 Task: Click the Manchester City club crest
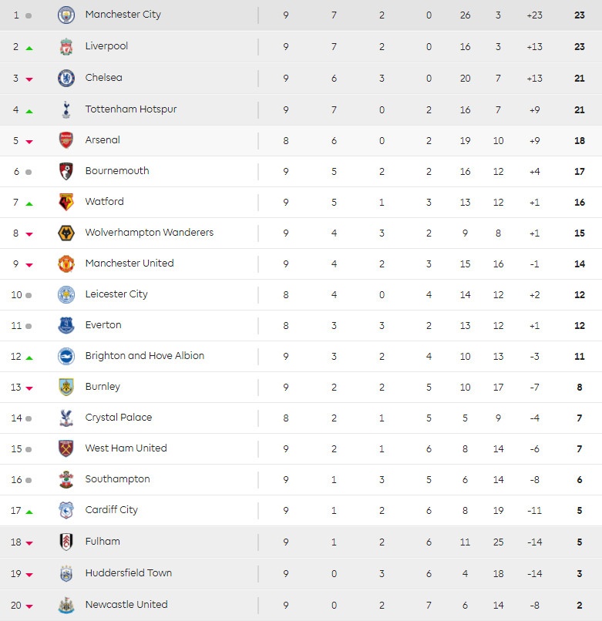pos(66,15)
